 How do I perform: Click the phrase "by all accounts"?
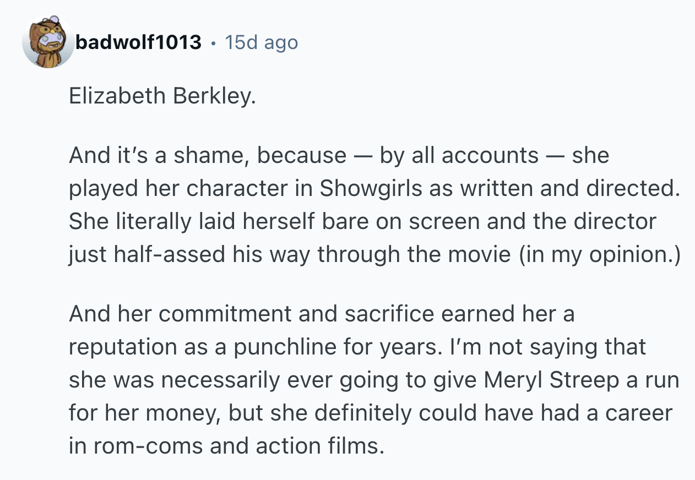coord(458,155)
